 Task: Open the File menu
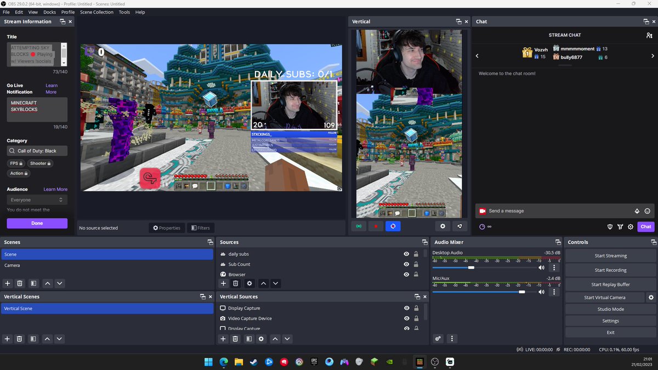(6, 12)
